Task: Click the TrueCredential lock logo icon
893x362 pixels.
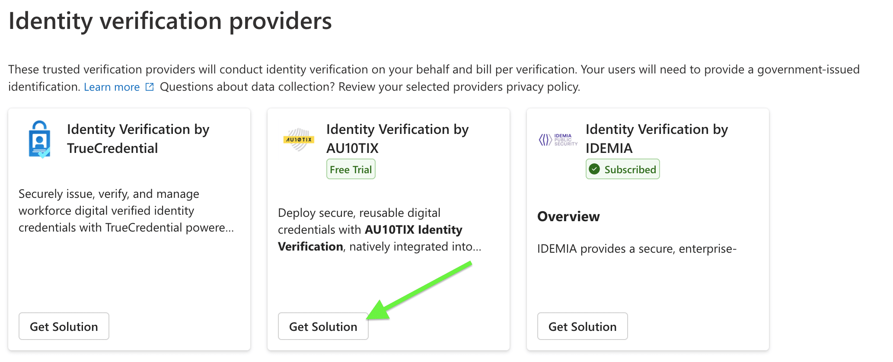Action: click(39, 139)
